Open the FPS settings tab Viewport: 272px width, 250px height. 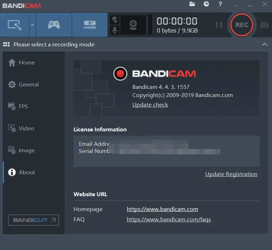pyautogui.click(x=18, y=106)
